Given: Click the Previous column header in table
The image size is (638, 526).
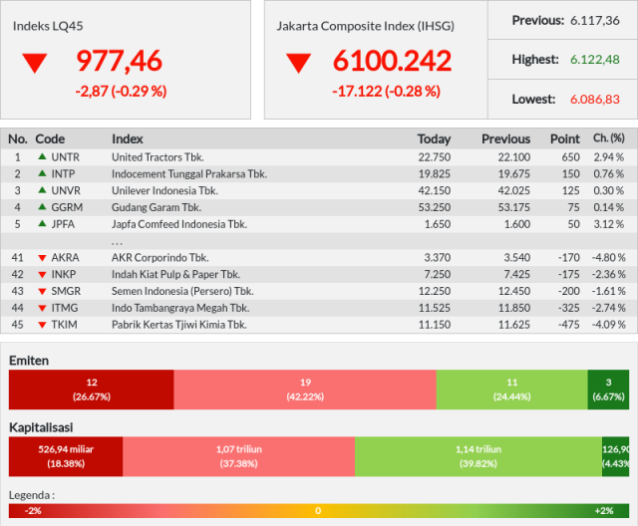Looking at the screenshot, I should click(505, 139).
